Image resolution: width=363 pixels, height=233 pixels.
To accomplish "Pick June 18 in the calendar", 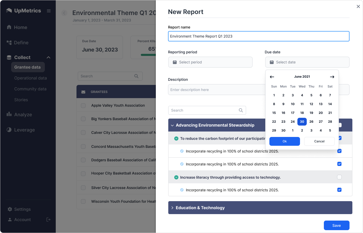I will click(302, 113).
